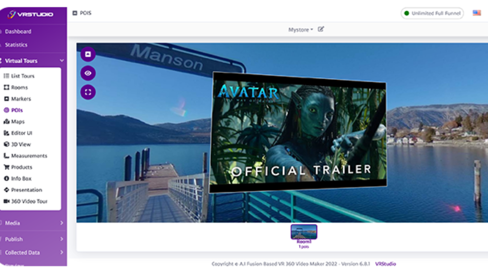Click the Info Box icon

6,178
